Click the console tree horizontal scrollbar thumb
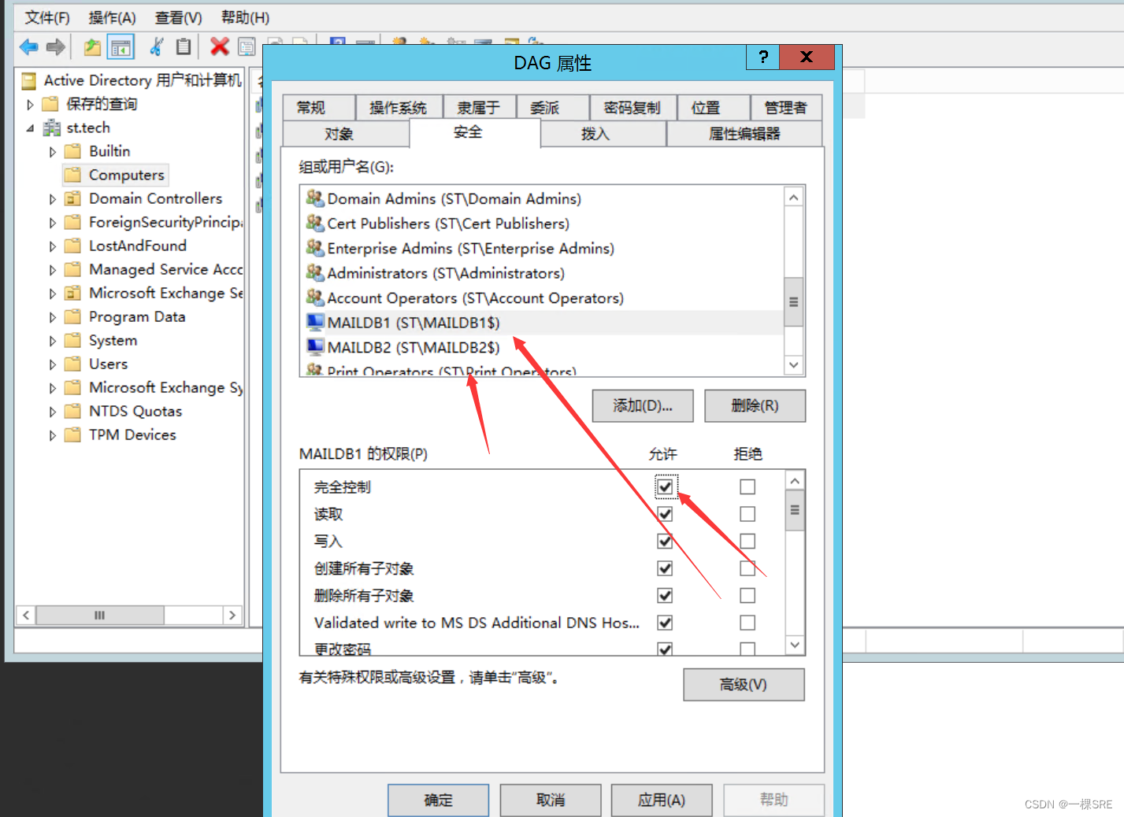 click(x=100, y=615)
